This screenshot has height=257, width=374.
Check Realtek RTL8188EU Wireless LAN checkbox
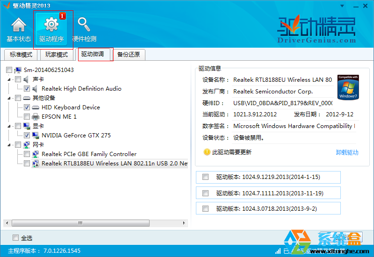27,163
